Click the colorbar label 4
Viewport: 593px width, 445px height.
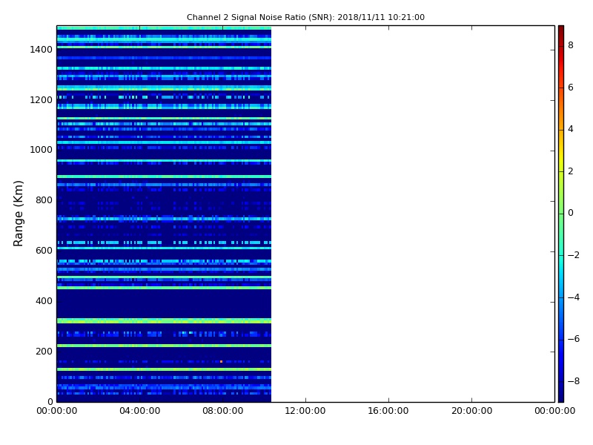[x=571, y=129]
